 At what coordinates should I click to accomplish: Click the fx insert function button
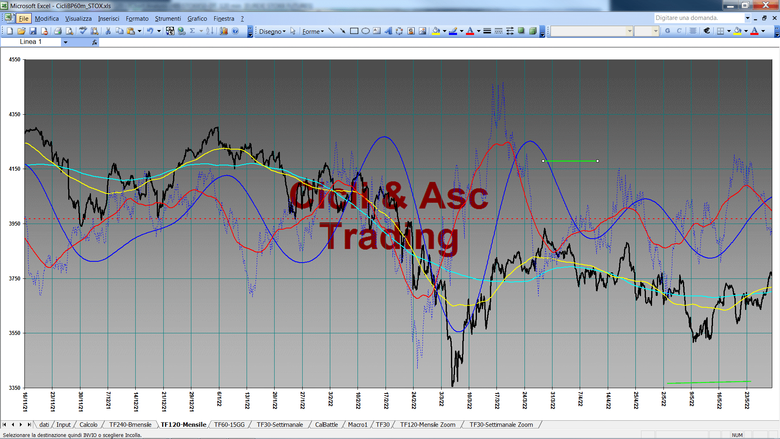tap(95, 42)
